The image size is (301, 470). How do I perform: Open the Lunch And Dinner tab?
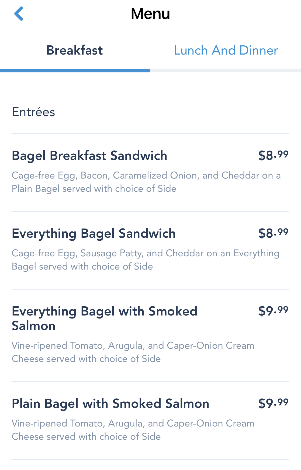pyautogui.click(x=226, y=51)
